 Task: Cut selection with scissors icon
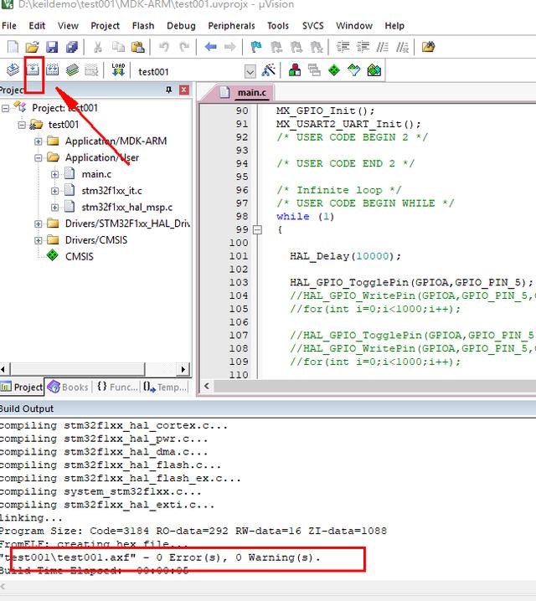pyautogui.click(x=98, y=47)
